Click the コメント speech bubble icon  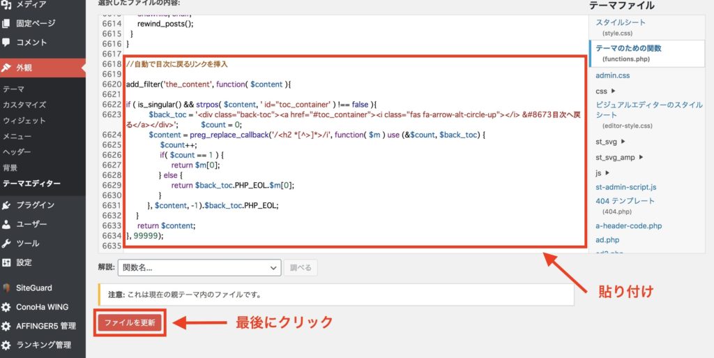6,43
